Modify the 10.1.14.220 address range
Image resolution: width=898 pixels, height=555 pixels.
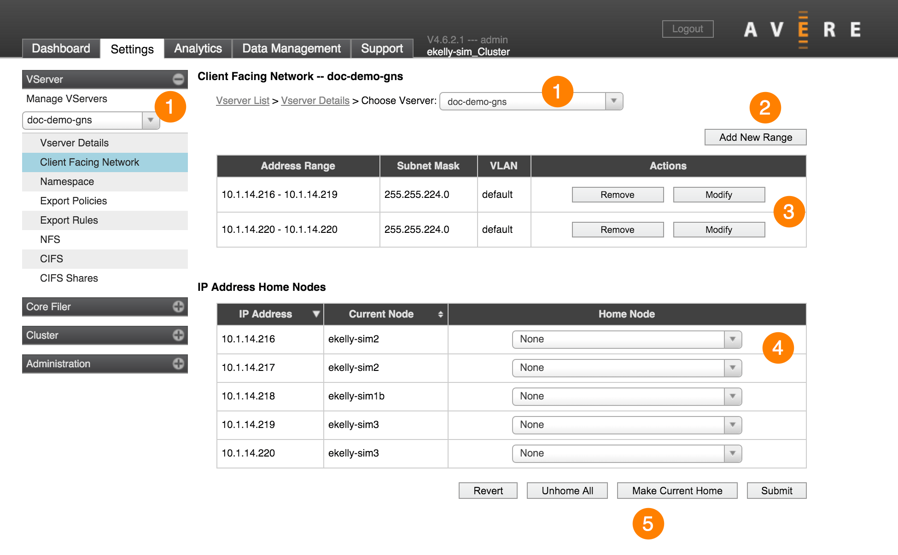pos(718,229)
